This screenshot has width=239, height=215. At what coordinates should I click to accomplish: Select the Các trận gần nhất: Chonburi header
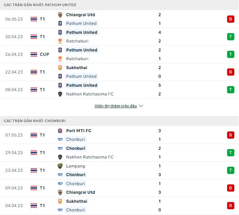pos(35,121)
